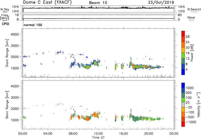Screen dimensions: 201x139
Task: Click the 'Velocity [m s-1]' color bar label
Action: (198, 105)
